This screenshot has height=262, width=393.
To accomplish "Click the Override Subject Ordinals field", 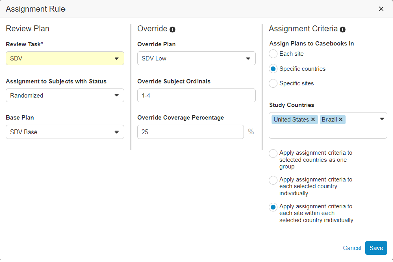I will click(x=196, y=95).
